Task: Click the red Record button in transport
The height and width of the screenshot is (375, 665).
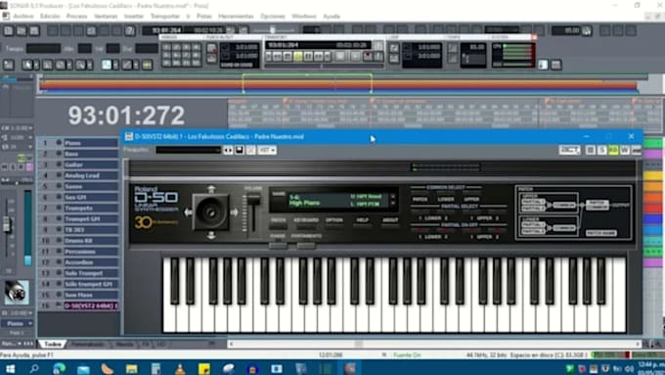Action: point(368,56)
